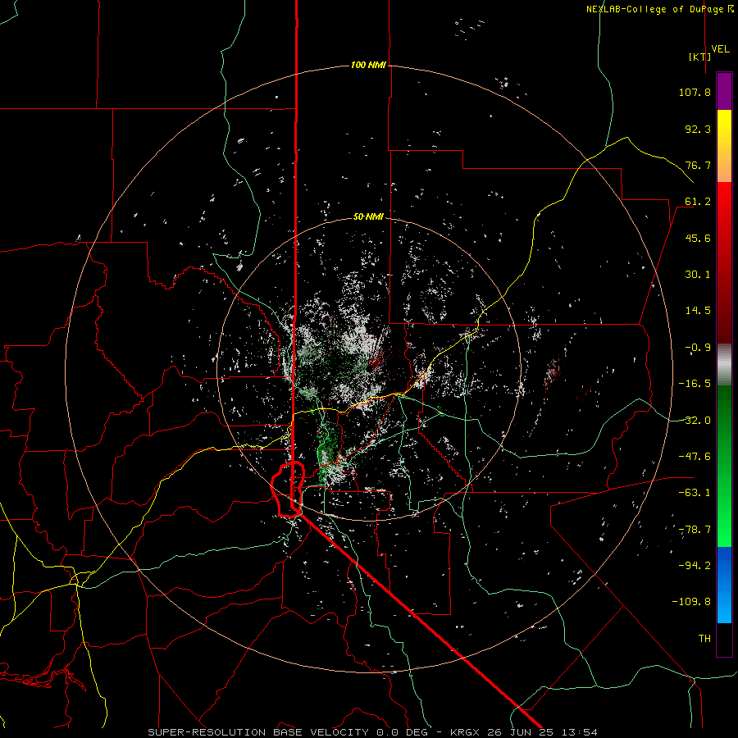Click the [KT] units label

(x=699, y=57)
